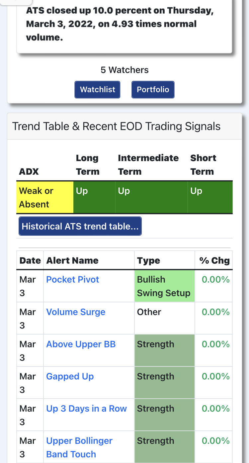Click the Alert Name column header
Viewport: 249px width, 463px height.
tap(72, 260)
